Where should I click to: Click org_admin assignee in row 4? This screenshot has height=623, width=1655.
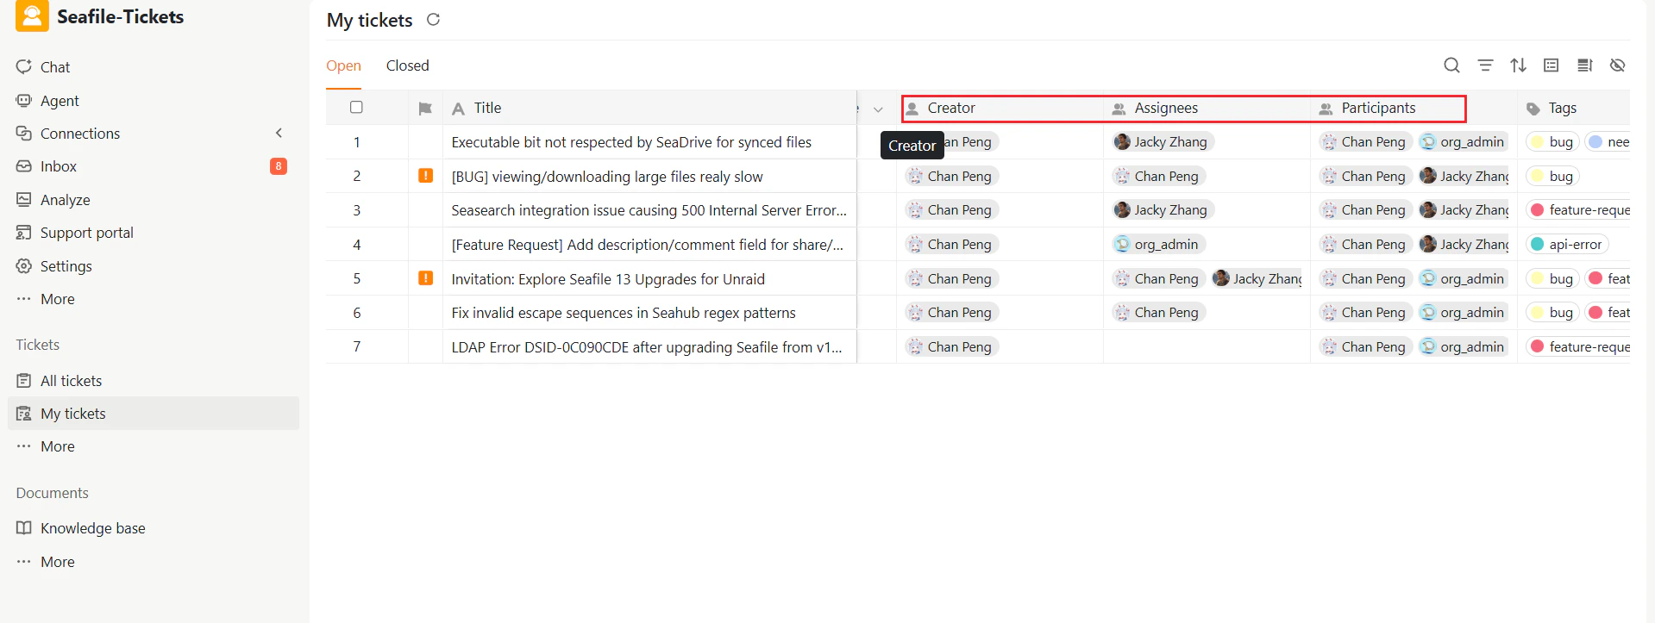(x=1158, y=244)
